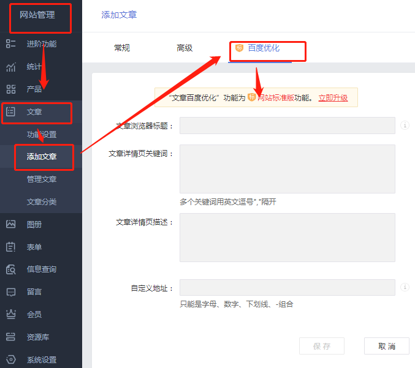Click the 表单 form icon
Image resolution: width=415 pixels, height=368 pixels.
click(x=10, y=247)
